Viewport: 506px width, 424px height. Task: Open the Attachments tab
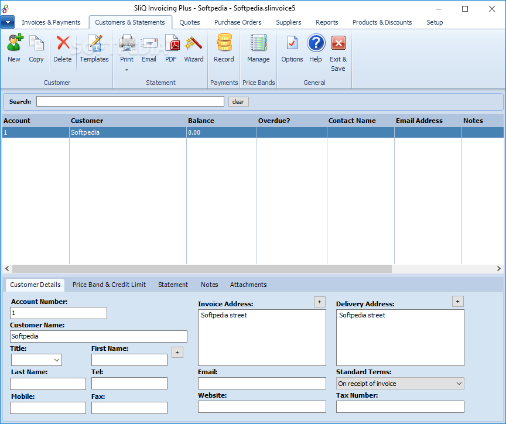click(x=248, y=285)
